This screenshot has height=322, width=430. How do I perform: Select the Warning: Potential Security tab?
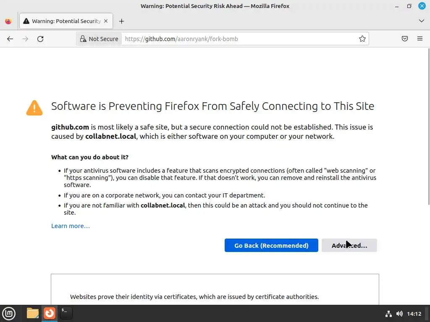(63, 21)
